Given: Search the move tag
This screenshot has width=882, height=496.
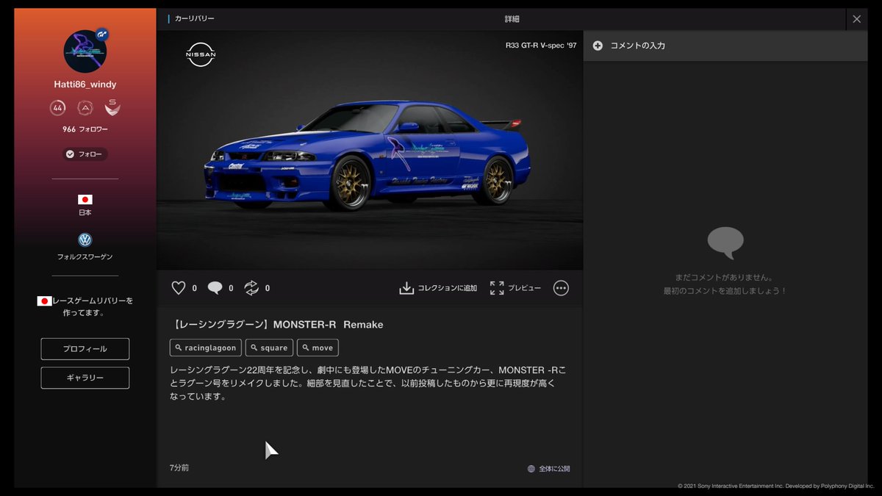Looking at the screenshot, I should point(318,348).
